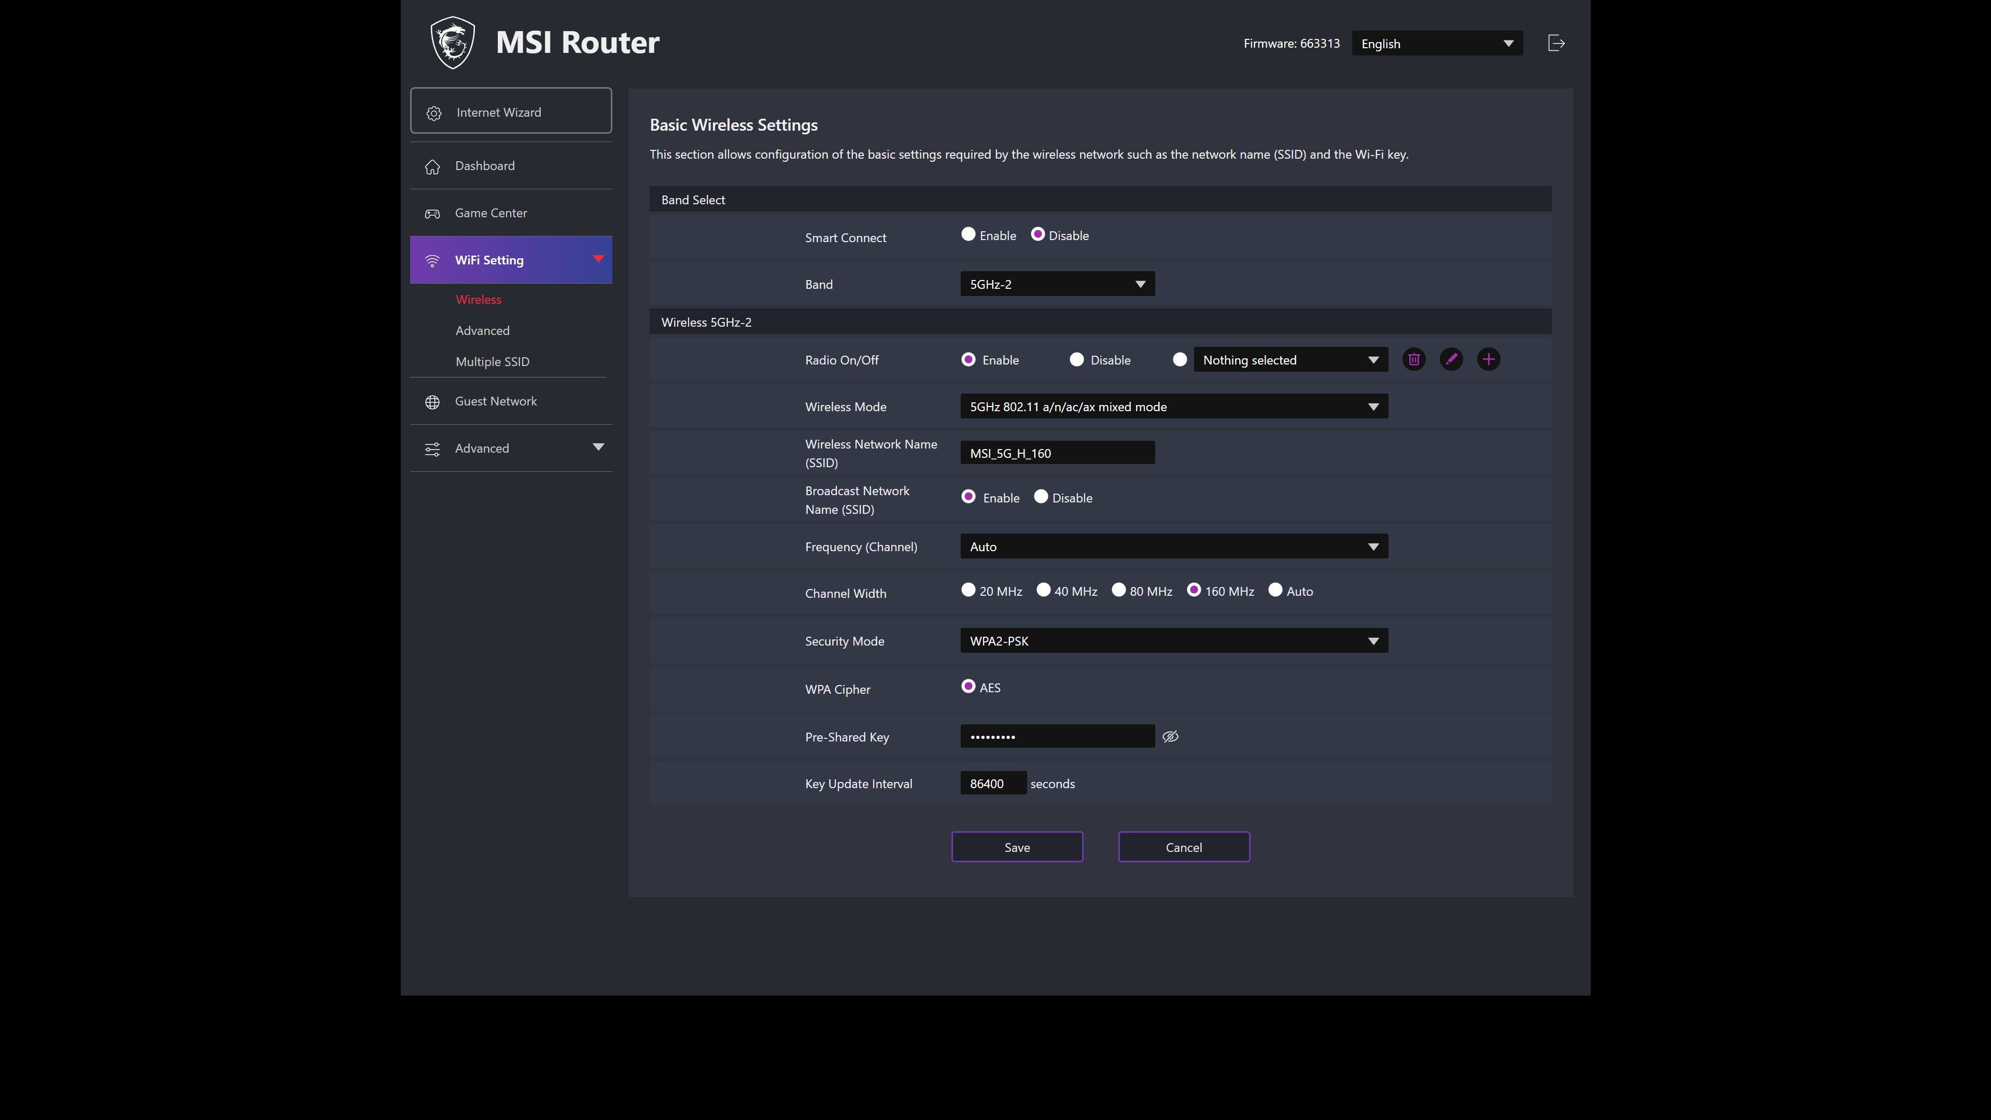
Task: Click the SSID field MSI_5G_H_160
Action: (1057, 453)
